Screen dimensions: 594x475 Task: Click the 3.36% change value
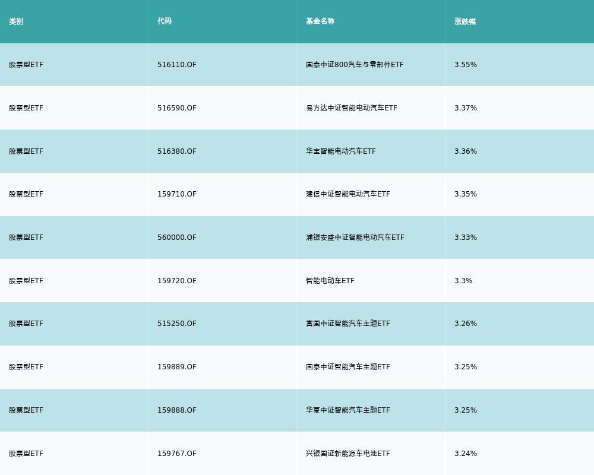coord(466,151)
